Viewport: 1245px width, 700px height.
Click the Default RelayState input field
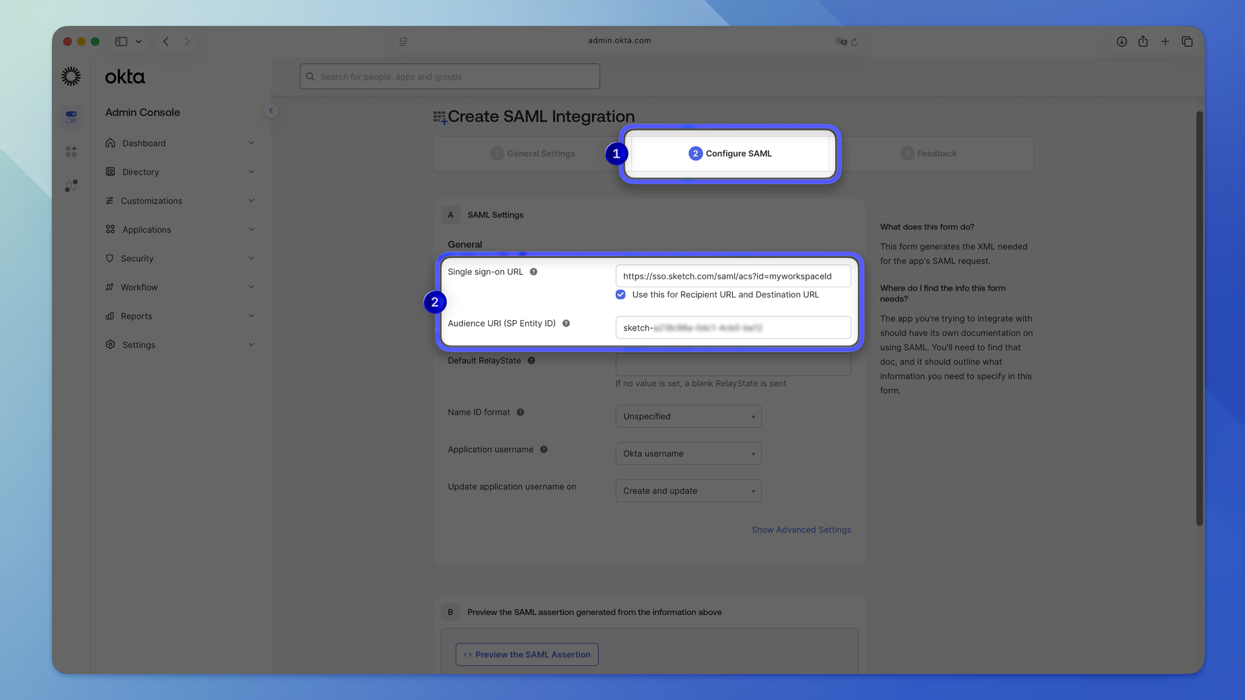(733, 364)
